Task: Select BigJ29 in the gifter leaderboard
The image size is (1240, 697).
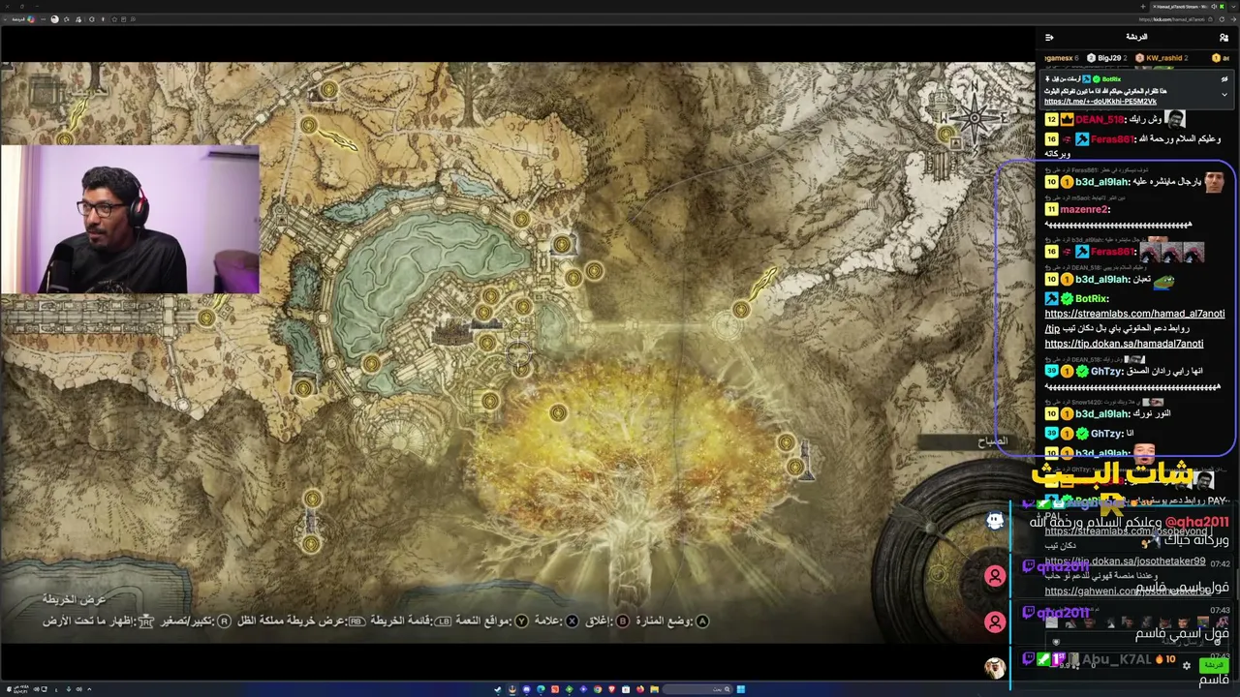Action: click(x=1109, y=58)
